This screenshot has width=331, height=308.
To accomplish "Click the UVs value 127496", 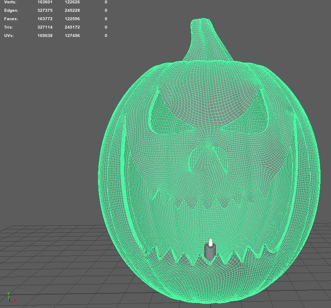I will point(72,36).
